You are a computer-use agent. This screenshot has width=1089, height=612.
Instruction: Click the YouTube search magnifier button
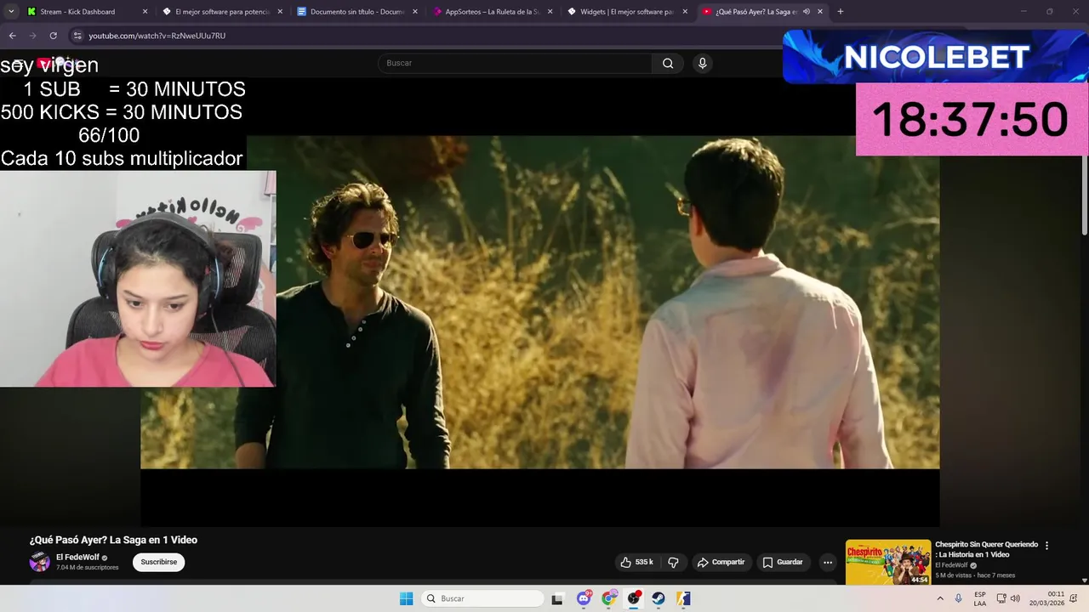tap(668, 63)
